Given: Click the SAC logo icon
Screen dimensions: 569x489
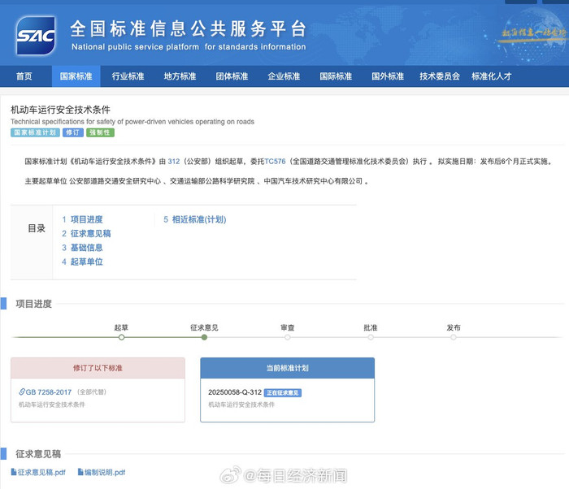Looking at the screenshot, I should coord(36,34).
